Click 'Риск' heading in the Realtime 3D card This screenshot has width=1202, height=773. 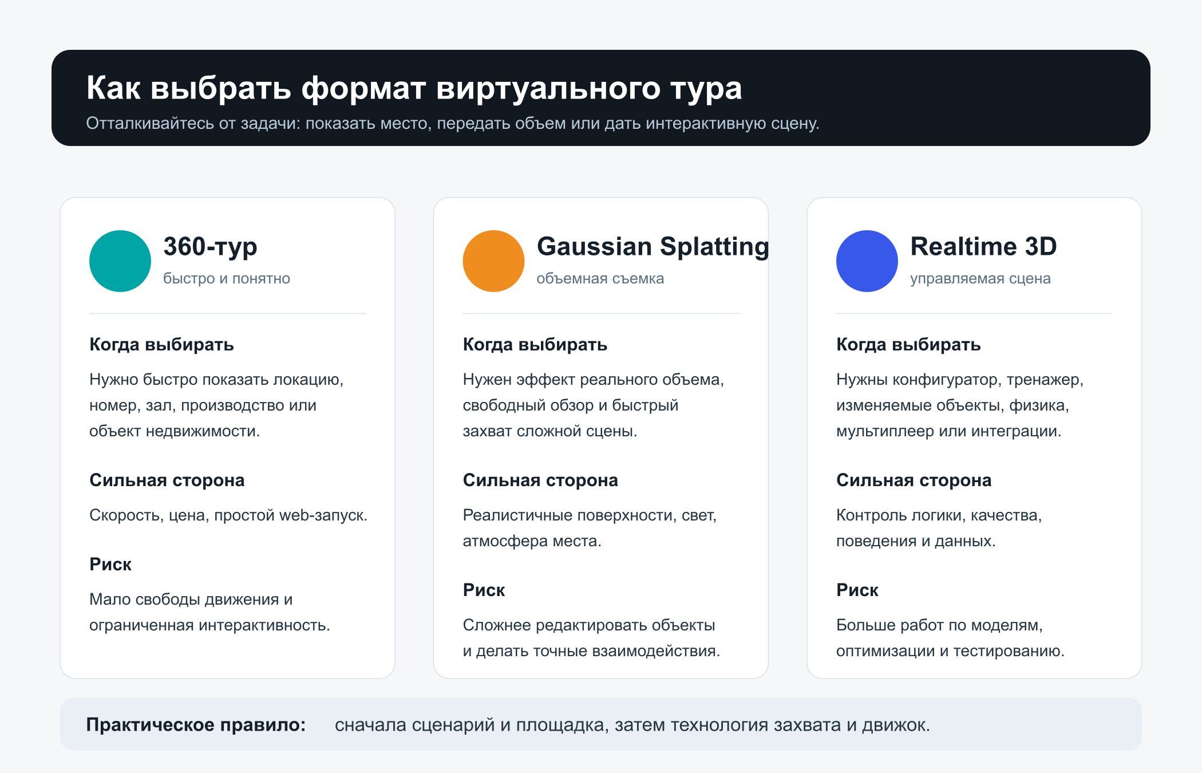click(x=857, y=590)
